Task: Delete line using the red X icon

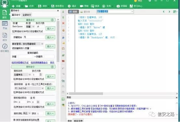Action: 63,23
